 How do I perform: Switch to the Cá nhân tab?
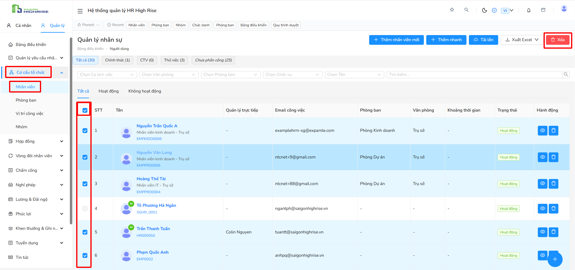pyautogui.click(x=19, y=26)
